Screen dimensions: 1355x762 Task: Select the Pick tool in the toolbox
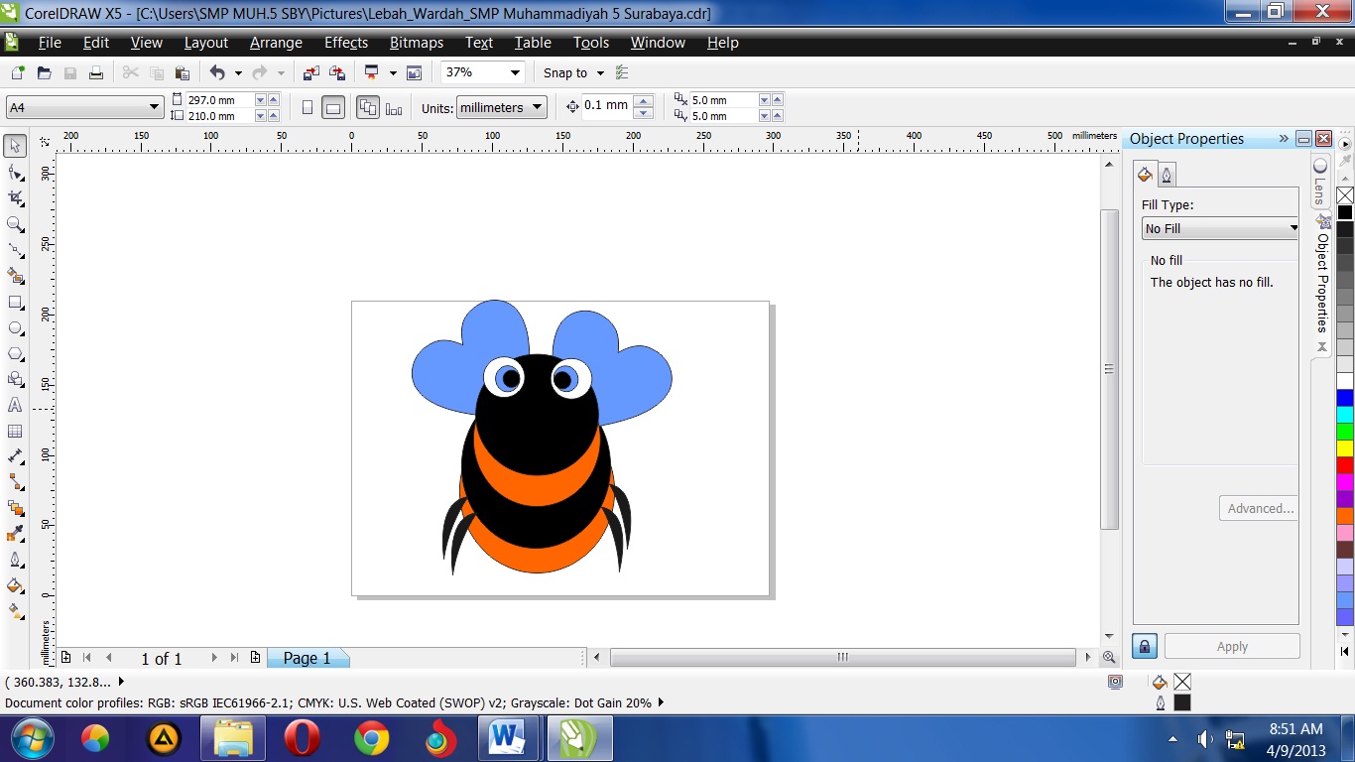pos(15,147)
